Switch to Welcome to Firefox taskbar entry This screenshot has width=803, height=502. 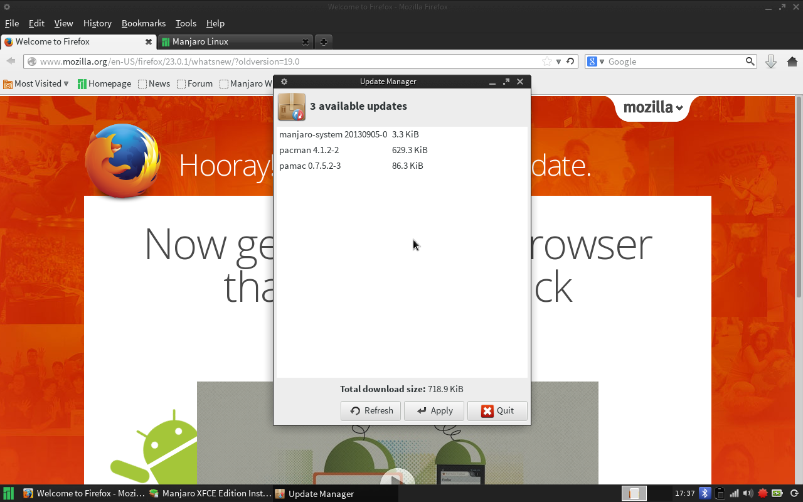click(84, 494)
